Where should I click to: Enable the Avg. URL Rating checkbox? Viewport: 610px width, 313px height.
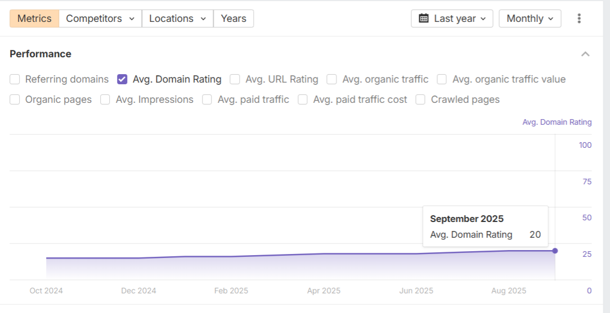coord(235,79)
